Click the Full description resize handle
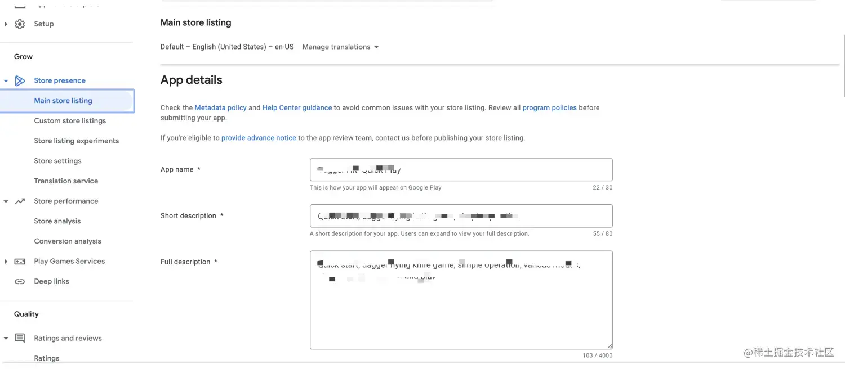This screenshot has width=845, height=369. [609, 346]
